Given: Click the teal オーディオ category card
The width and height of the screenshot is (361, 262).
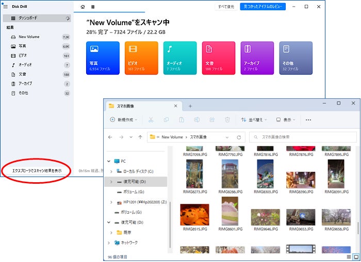Looking at the screenshot, I should 180,58.
